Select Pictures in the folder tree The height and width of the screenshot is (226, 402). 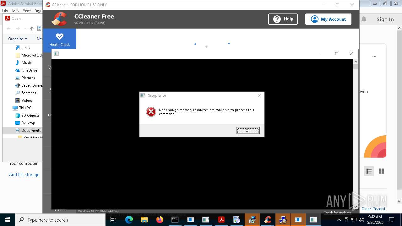[x=28, y=78]
